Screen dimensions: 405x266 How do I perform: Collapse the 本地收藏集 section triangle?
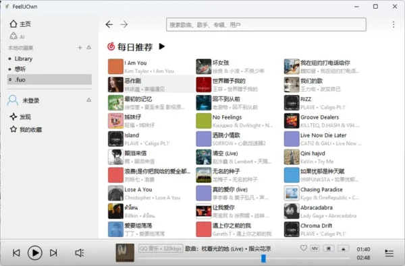[89, 47]
